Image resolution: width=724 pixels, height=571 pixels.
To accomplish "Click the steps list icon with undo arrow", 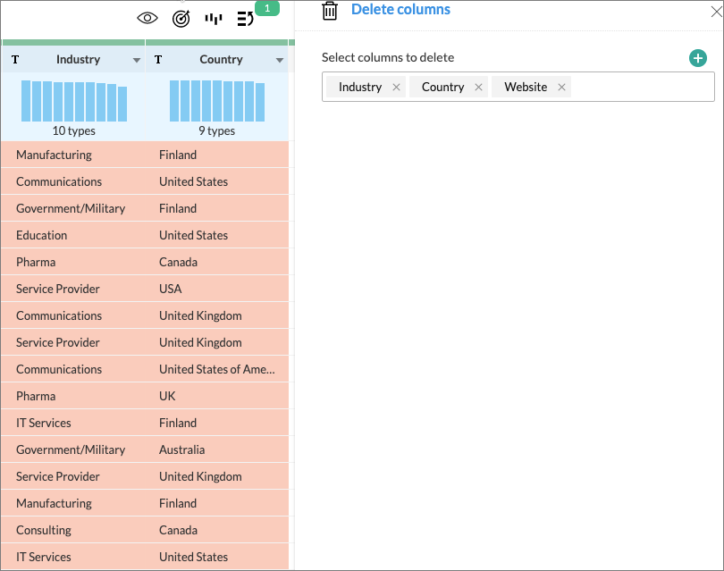I will tap(245, 18).
